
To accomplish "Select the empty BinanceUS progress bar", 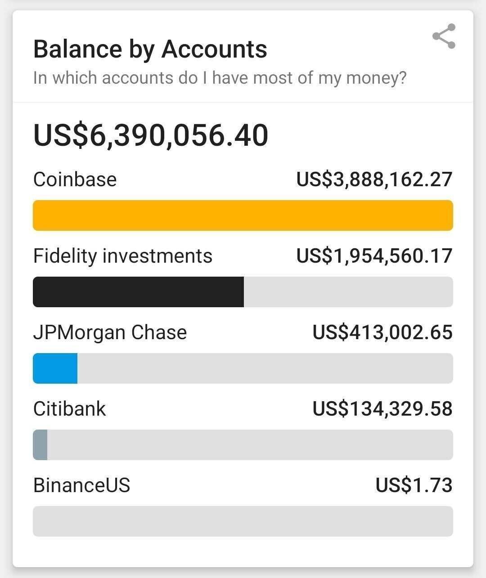I will tap(243, 521).
